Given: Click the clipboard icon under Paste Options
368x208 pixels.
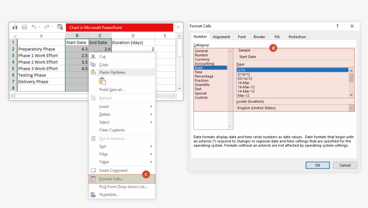Looking at the screenshot, I should pyautogui.click(x=102, y=81).
